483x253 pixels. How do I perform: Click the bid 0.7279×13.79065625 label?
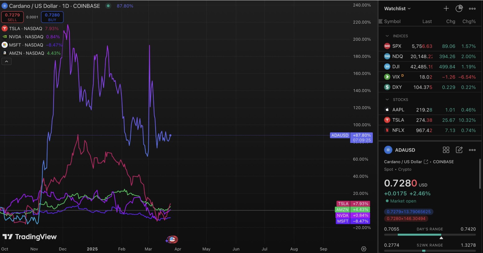409,212
